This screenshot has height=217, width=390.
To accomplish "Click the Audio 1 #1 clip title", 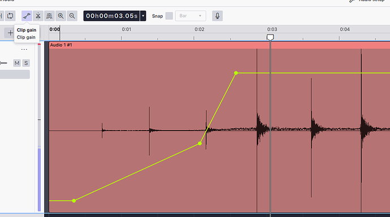I will tap(61, 45).
